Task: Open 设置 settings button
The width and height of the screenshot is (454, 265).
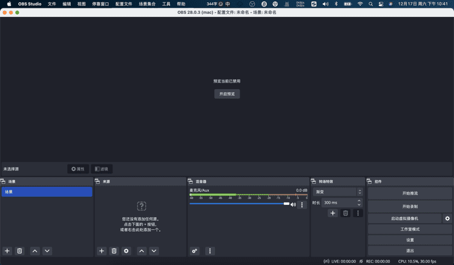Action: (x=410, y=240)
